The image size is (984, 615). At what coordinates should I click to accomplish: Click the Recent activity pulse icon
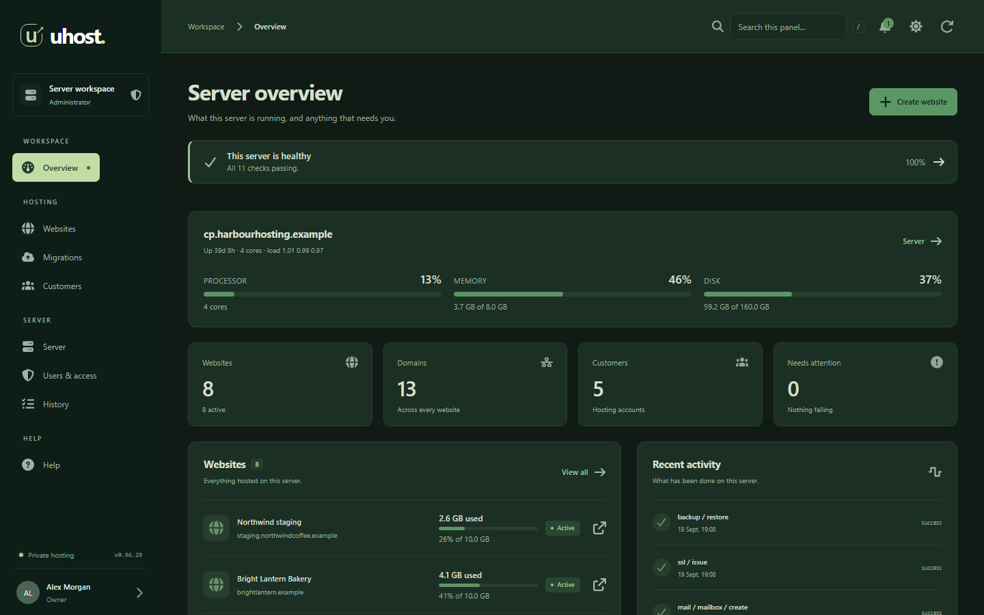point(935,471)
